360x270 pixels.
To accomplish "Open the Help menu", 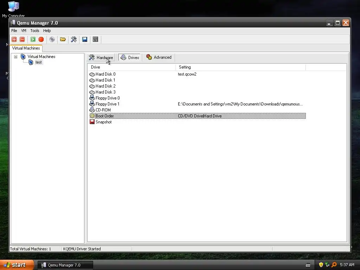I will pyautogui.click(x=47, y=31).
